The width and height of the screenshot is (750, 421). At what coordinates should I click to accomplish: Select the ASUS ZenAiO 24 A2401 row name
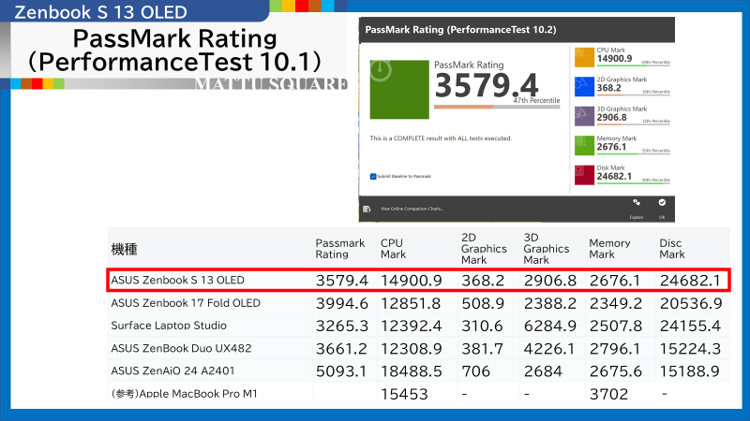(172, 370)
